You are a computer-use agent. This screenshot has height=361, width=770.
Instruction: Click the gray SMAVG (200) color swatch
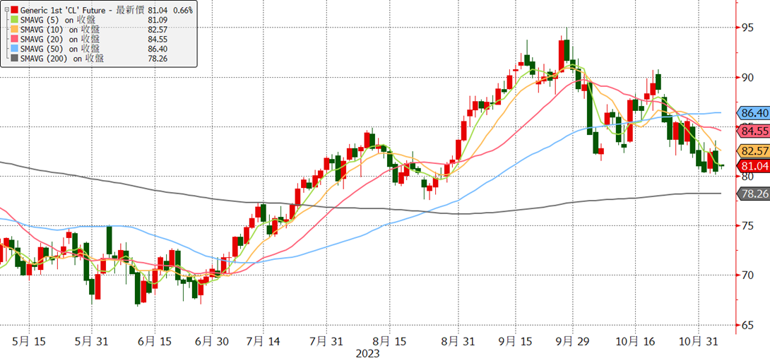(x=14, y=59)
